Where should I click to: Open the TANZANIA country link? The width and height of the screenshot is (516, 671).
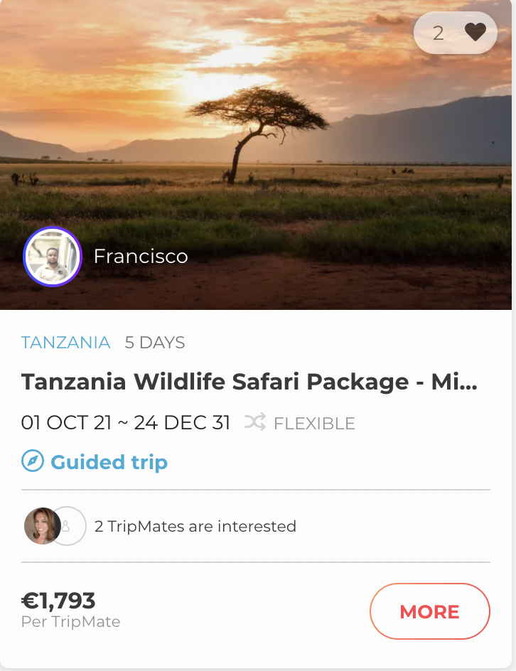pyautogui.click(x=66, y=343)
